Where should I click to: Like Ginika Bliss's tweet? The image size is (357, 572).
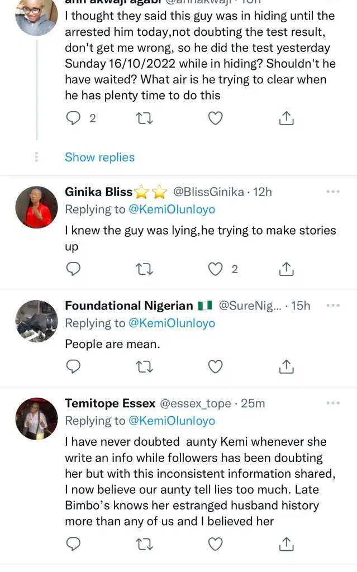pos(215,269)
